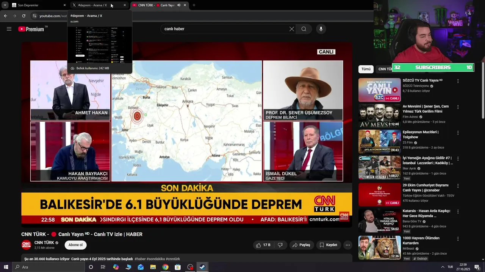Close the Son Depremler tab
Image resolution: width=485 pixels, height=272 pixels.
click(x=64, y=5)
